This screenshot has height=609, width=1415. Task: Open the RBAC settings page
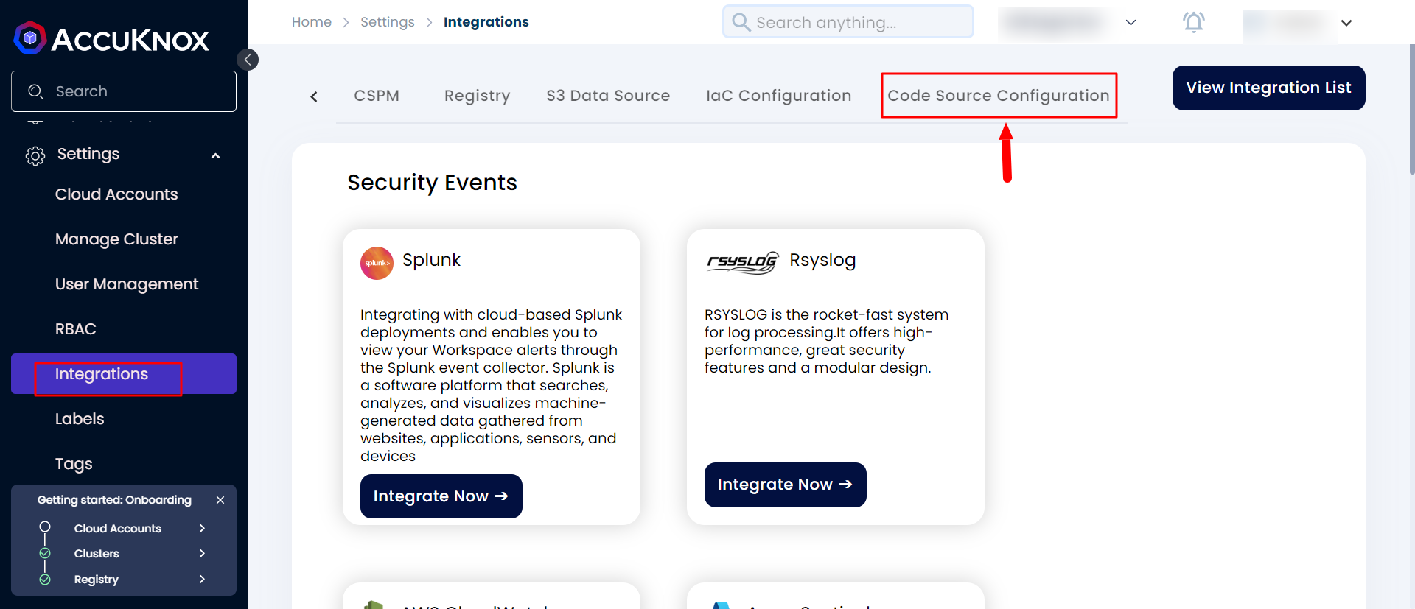pyautogui.click(x=76, y=329)
